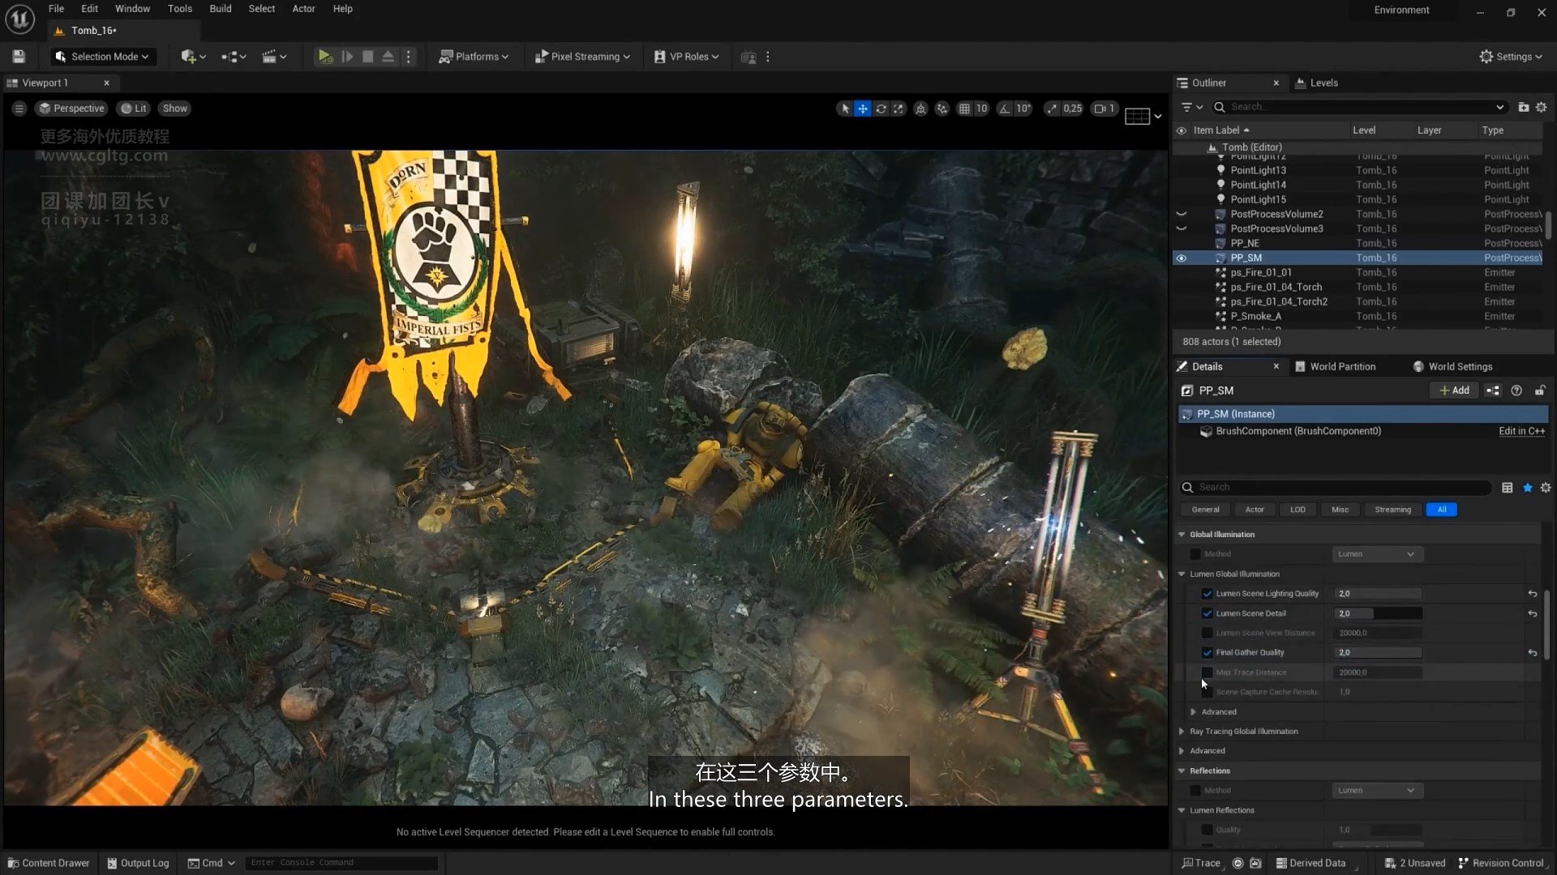1557x875 pixels.
Task: Collapse the Lumen Global Illumination section
Action: click(x=1182, y=574)
